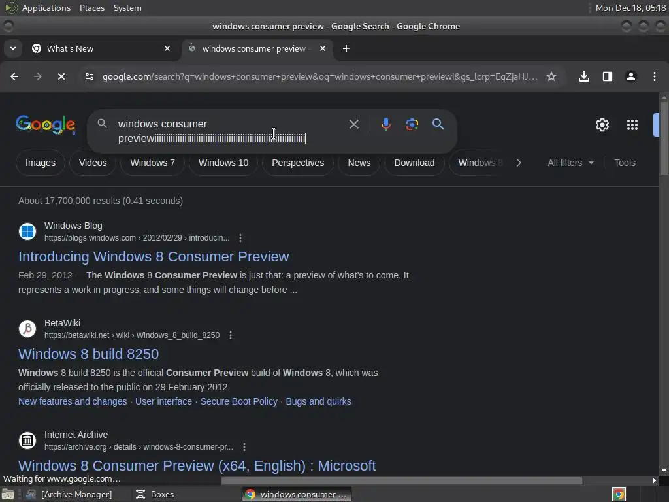Viewport: 669px width, 502px height.
Task: Open New features and changes sublink
Action: [73, 401]
